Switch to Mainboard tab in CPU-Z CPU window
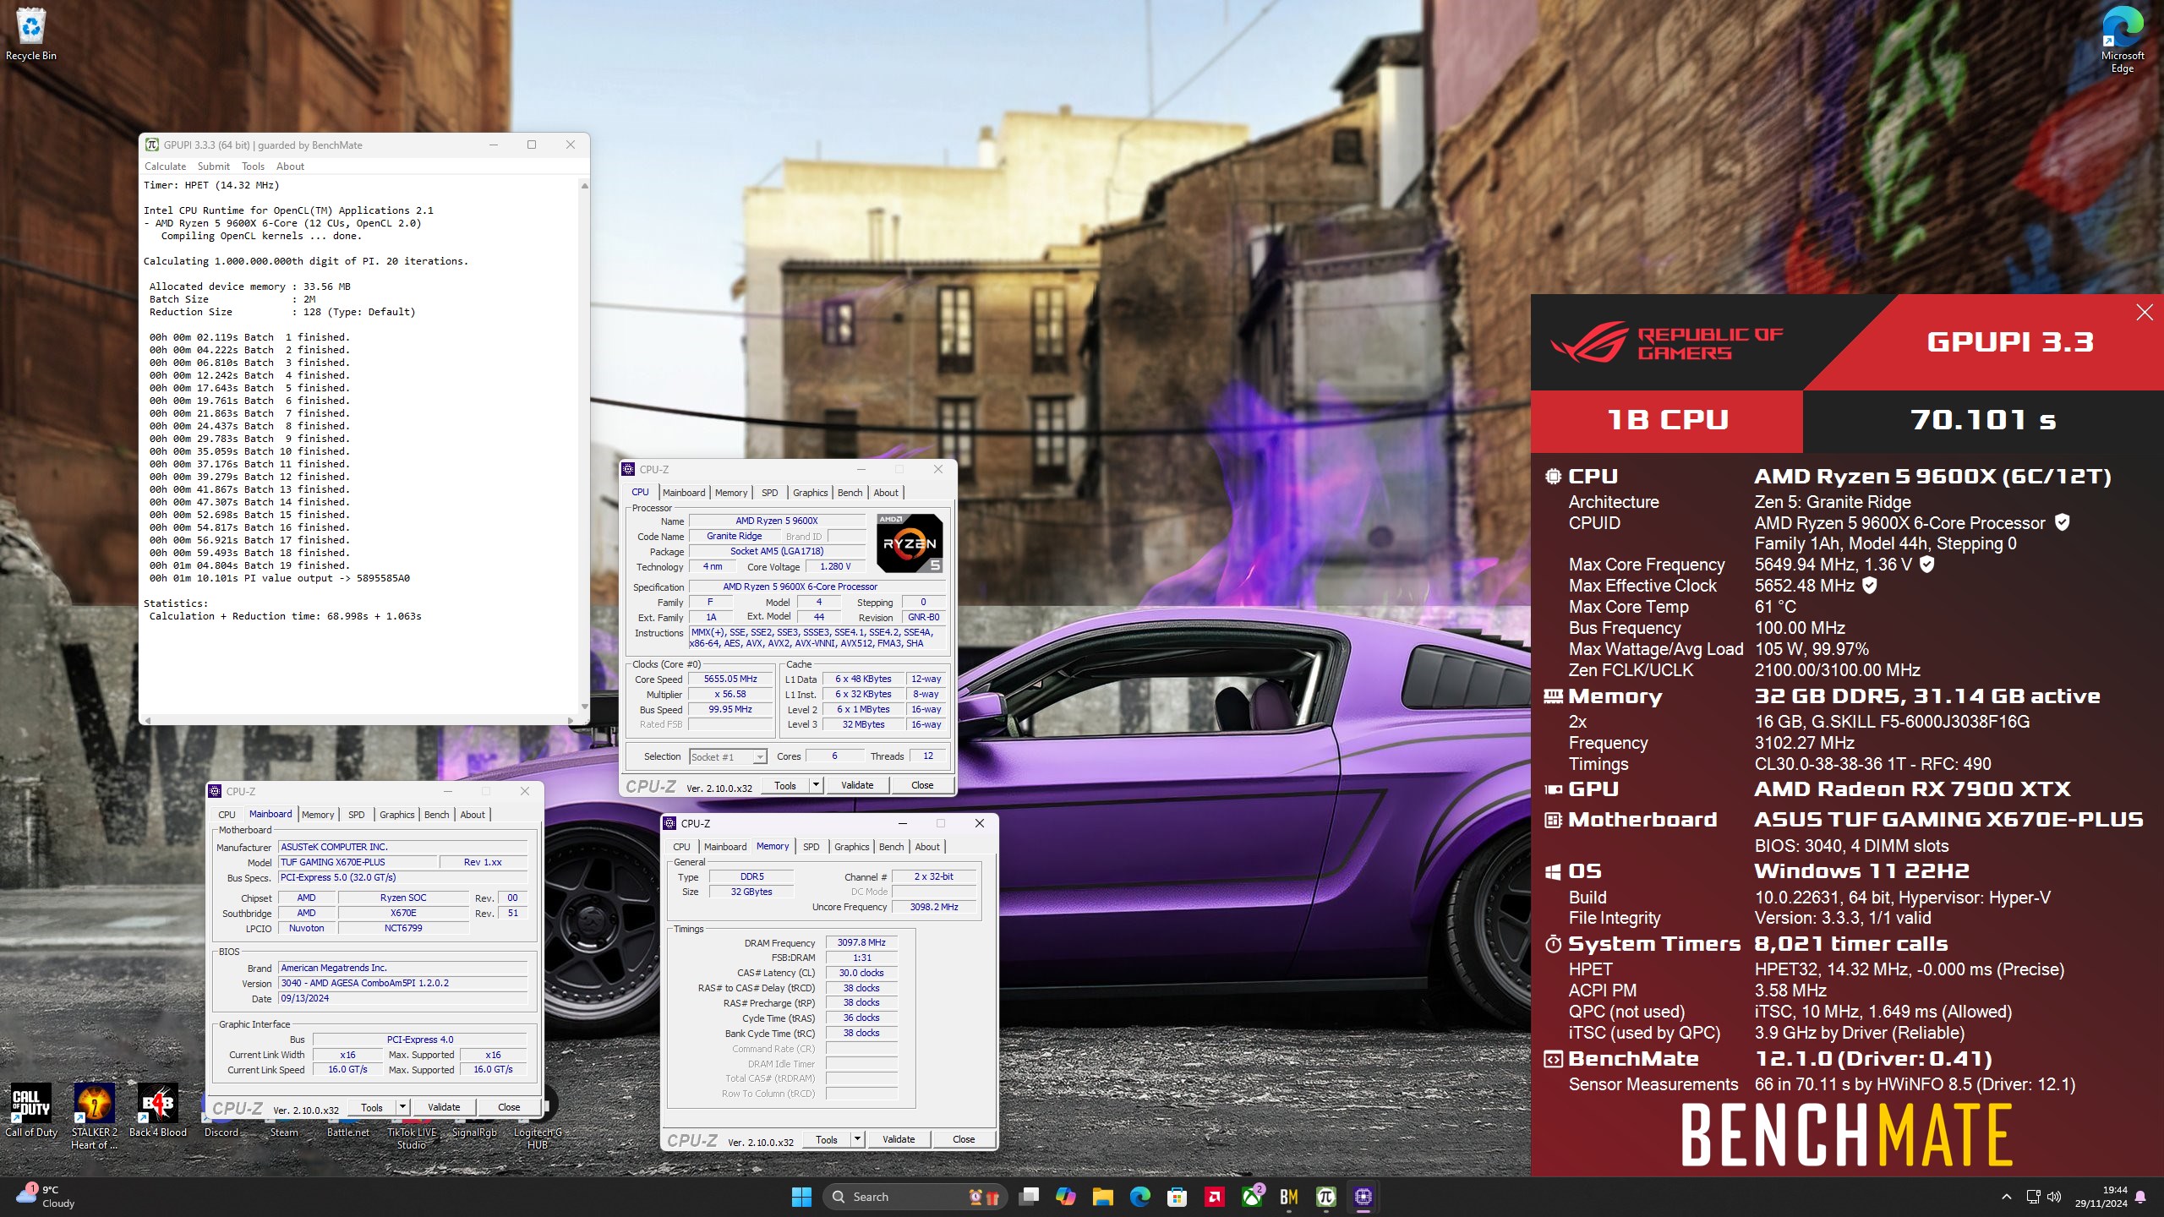 (684, 493)
